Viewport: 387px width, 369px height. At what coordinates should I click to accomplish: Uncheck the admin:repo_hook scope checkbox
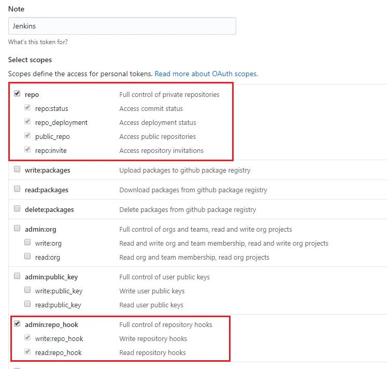pyautogui.click(x=17, y=324)
